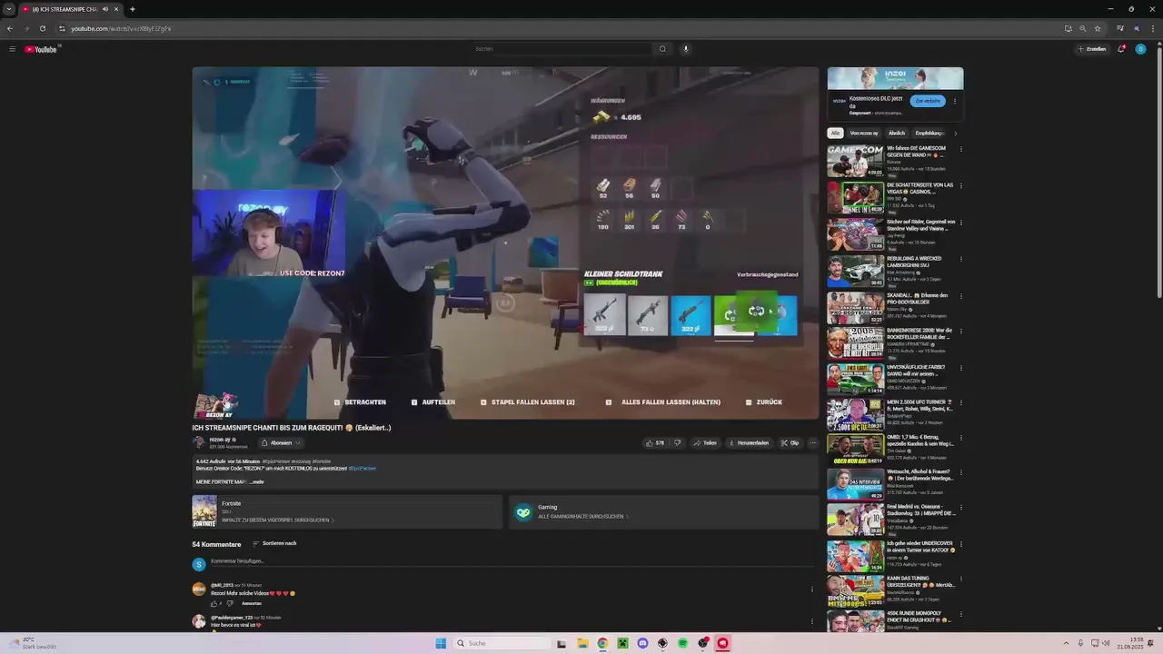
Task: Select the Empfehlungen filter chip
Action: tap(929, 133)
